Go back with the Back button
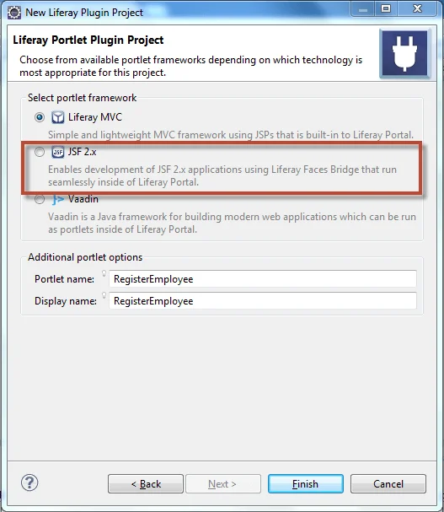The width and height of the screenshot is (444, 512). (146, 484)
